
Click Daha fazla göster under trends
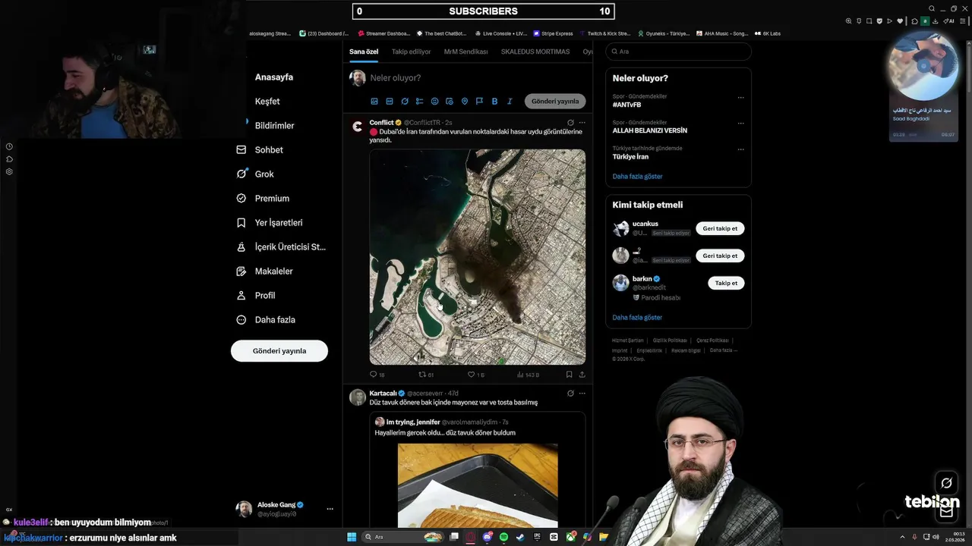638,177
